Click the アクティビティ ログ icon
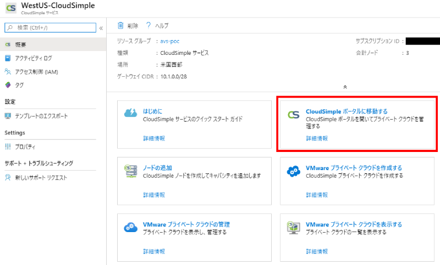 pyautogui.click(x=8, y=58)
